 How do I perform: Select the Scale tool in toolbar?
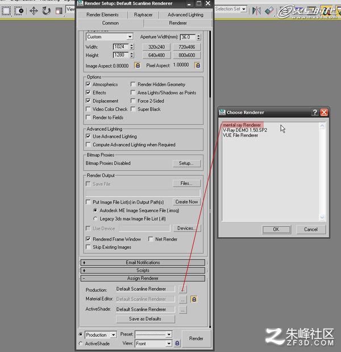[x=59, y=11]
